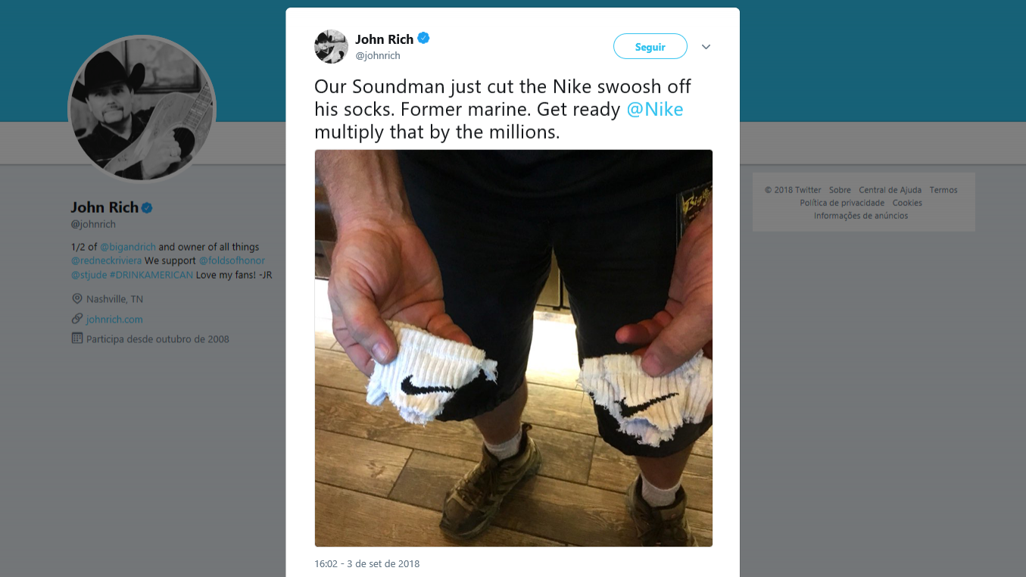1026x577 pixels.
Task: Click the large profile picture
Action: (x=142, y=108)
